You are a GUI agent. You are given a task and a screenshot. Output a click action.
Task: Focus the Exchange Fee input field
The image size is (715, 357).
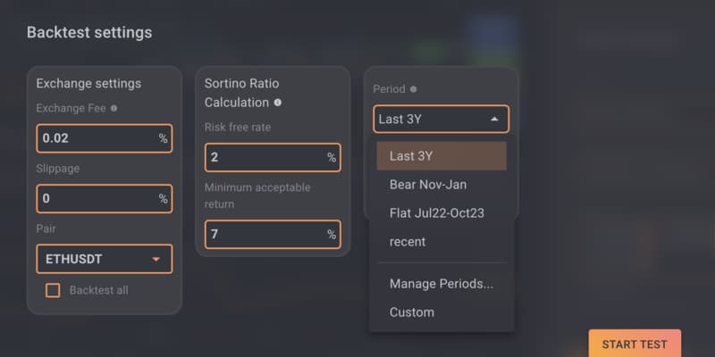105,138
